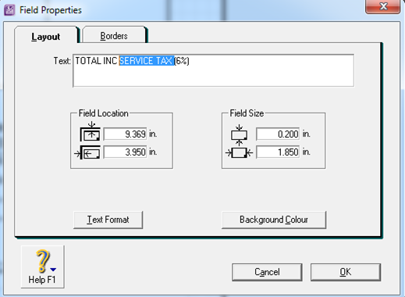Switch to the Borders tab
Screen dimensions: 405x297
114,35
